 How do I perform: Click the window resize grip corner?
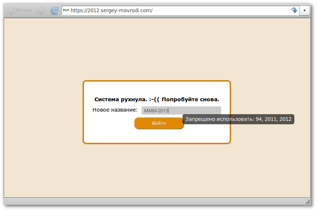click(307, 201)
